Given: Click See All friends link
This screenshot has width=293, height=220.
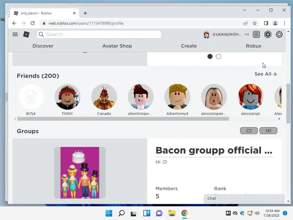Looking at the screenshot, I should click(x=265, y=74).
